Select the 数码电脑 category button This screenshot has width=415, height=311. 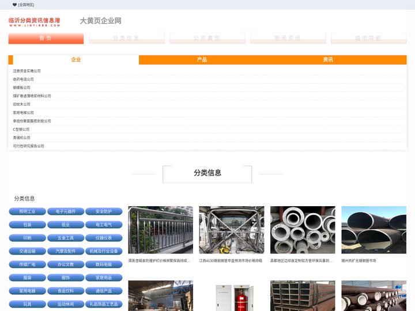point(104,264)
